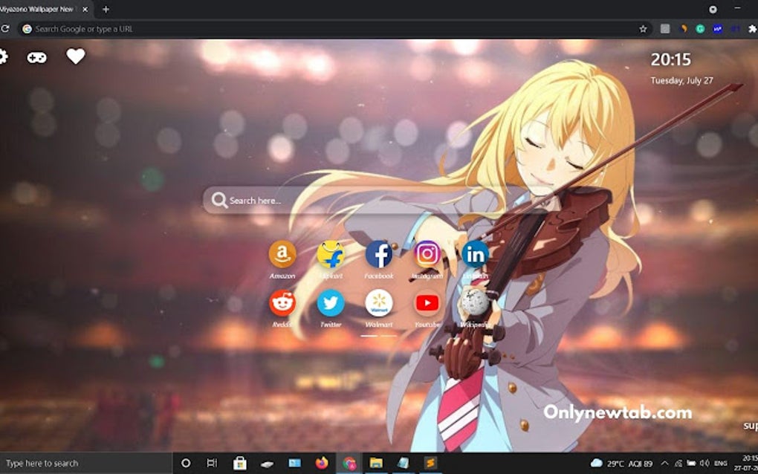Open Cortana from the taskbar
Screen dimensions: 758x474
click(x=186, y=464)
